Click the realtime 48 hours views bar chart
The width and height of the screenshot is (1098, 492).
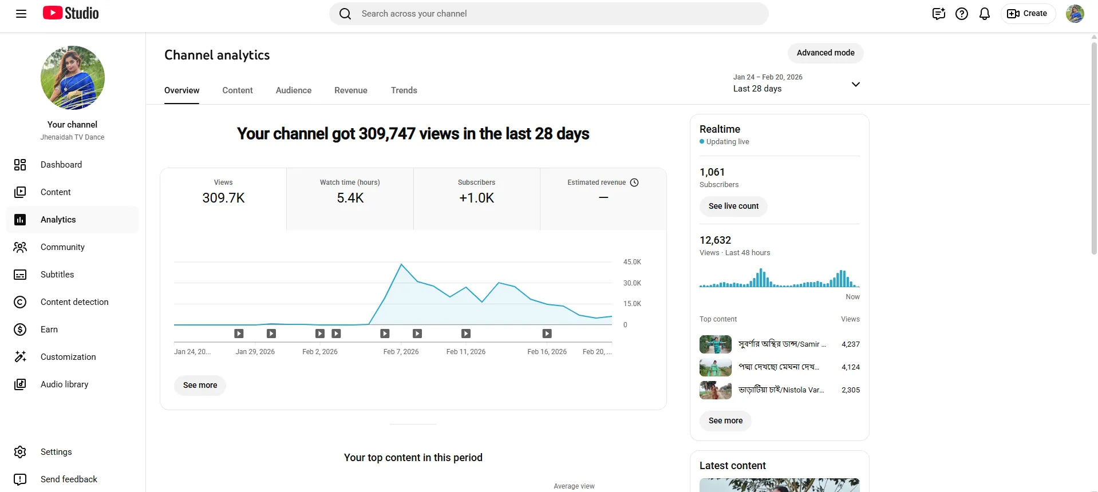click(780, 278)
